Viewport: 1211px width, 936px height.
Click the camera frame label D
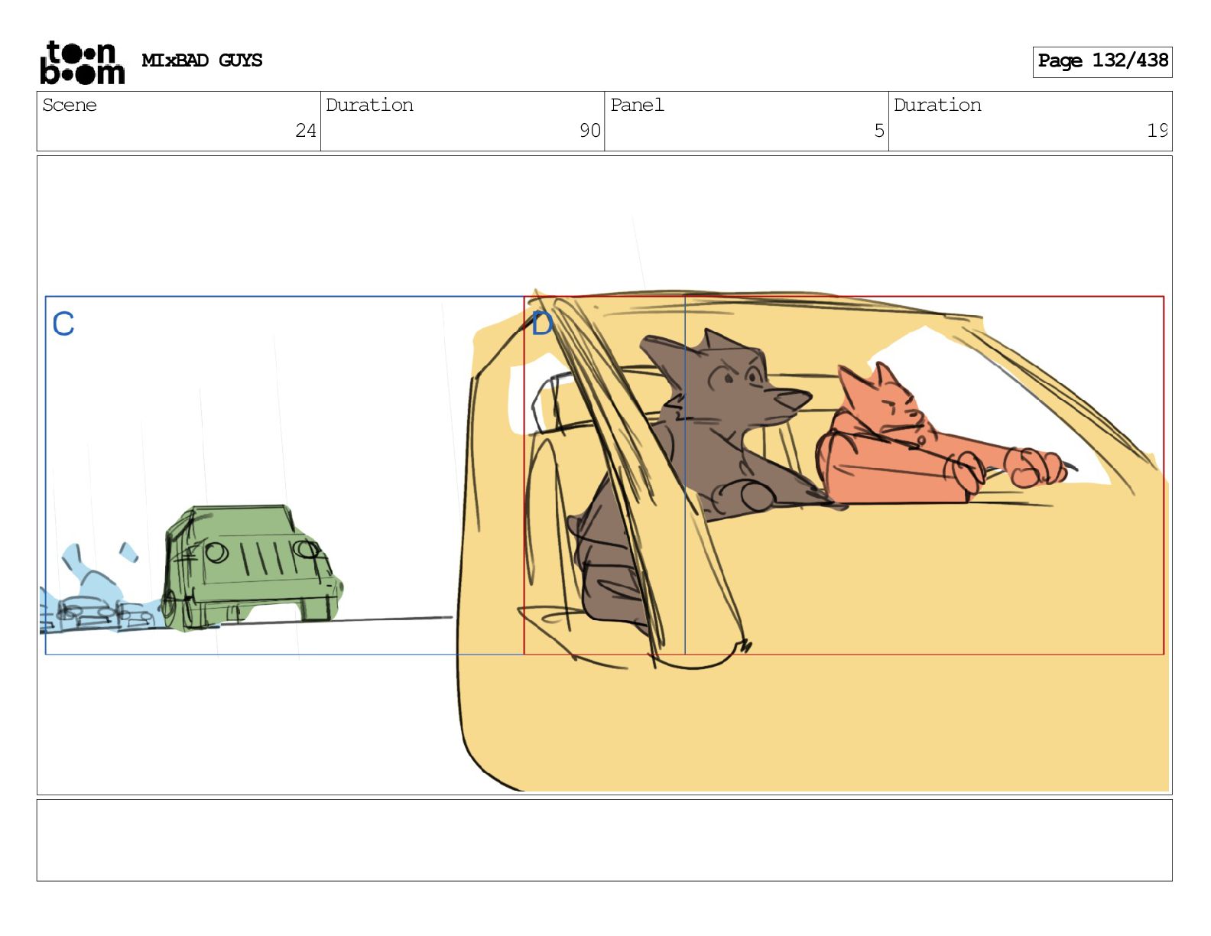click(x=542, y=323)
